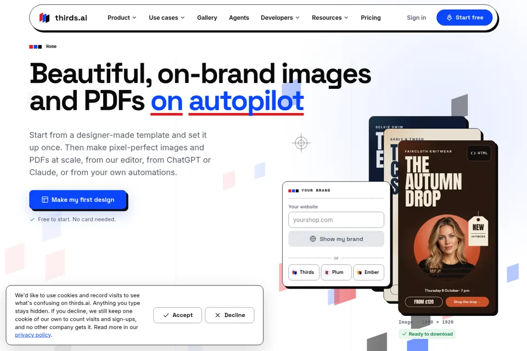The width and height of the screenshot is (527, 351).
Task: Open the privacy policy link
Action: 33,335
